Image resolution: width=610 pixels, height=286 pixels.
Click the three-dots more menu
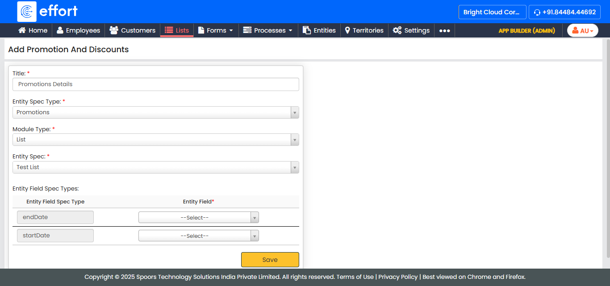pos(444,31)
